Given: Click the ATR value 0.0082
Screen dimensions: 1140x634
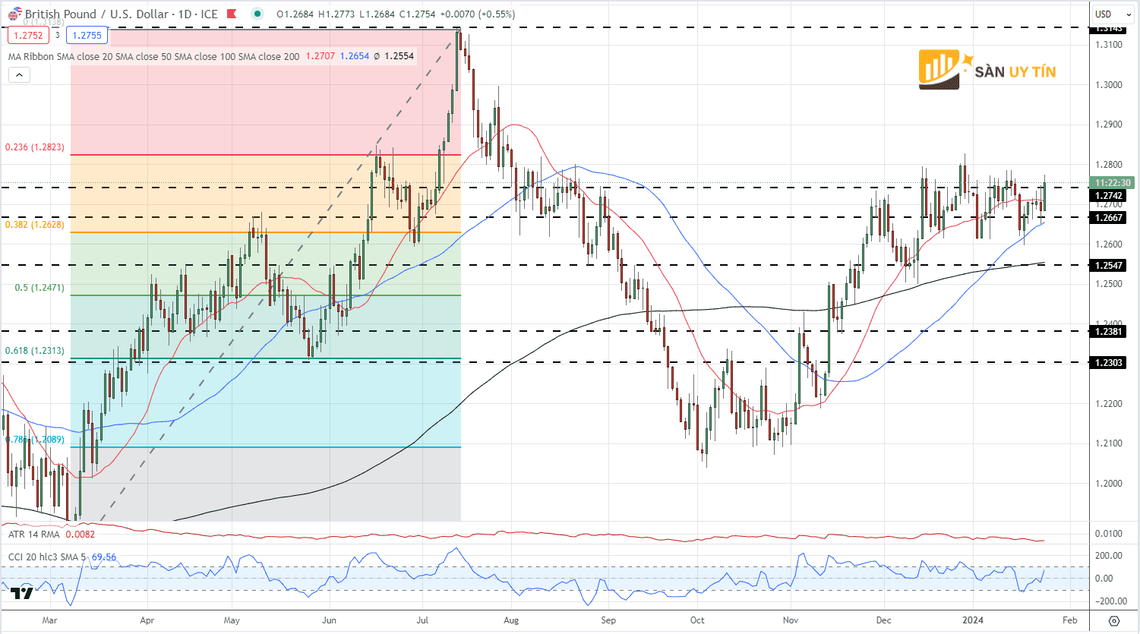Looking at the screenshot, I should point(80,535).
